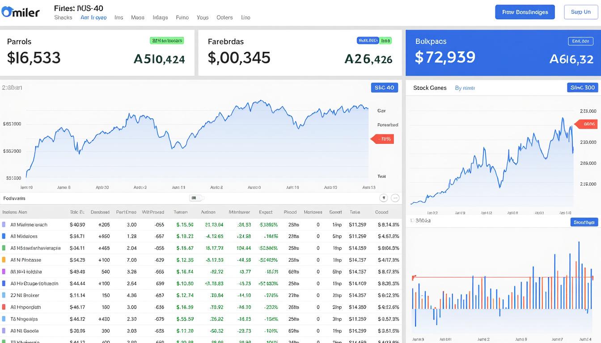Click the green color marker in the third table row
This screenshot has width=601, height=343.
pos(4,248)
